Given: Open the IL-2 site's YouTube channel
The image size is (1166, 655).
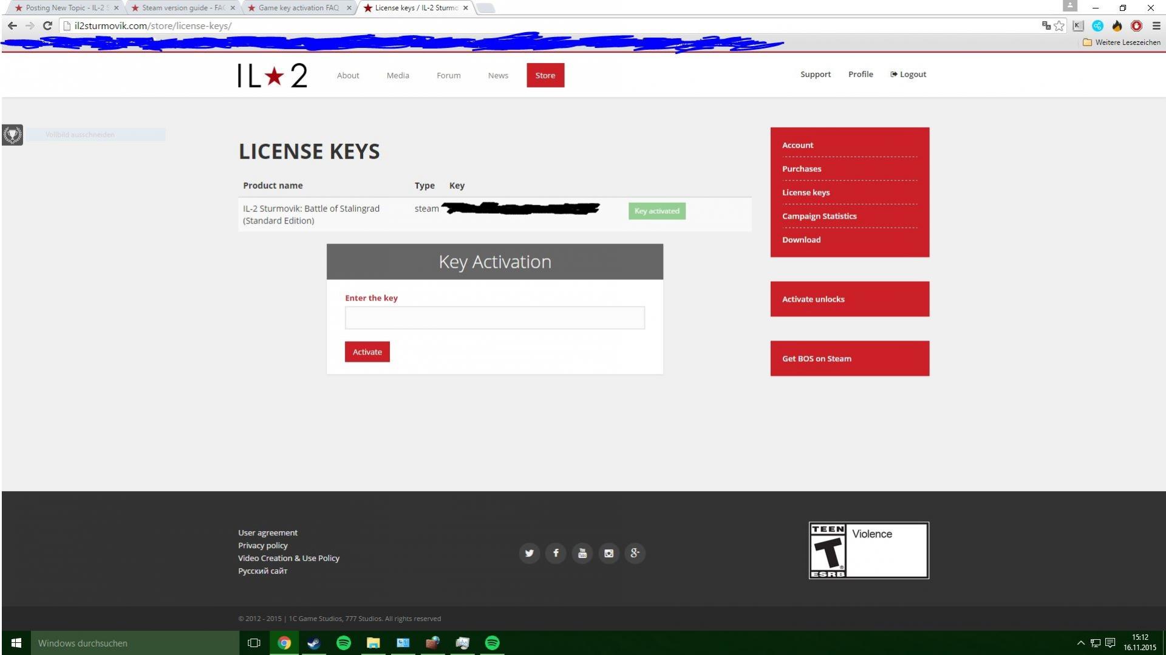Looking at the screenshot, I should pos(582,553).
